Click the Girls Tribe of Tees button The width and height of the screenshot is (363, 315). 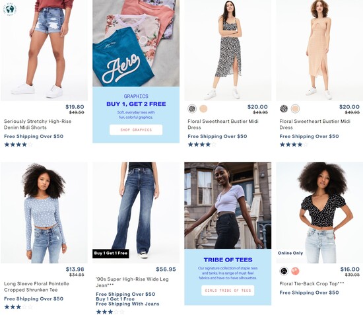coord(228,291)
